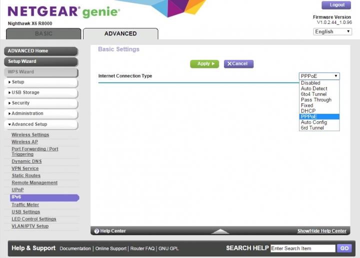Click the NETGEAR genie logo
Image resolution: width=360 pixels, height=258 pixels.
pos(64,11)
